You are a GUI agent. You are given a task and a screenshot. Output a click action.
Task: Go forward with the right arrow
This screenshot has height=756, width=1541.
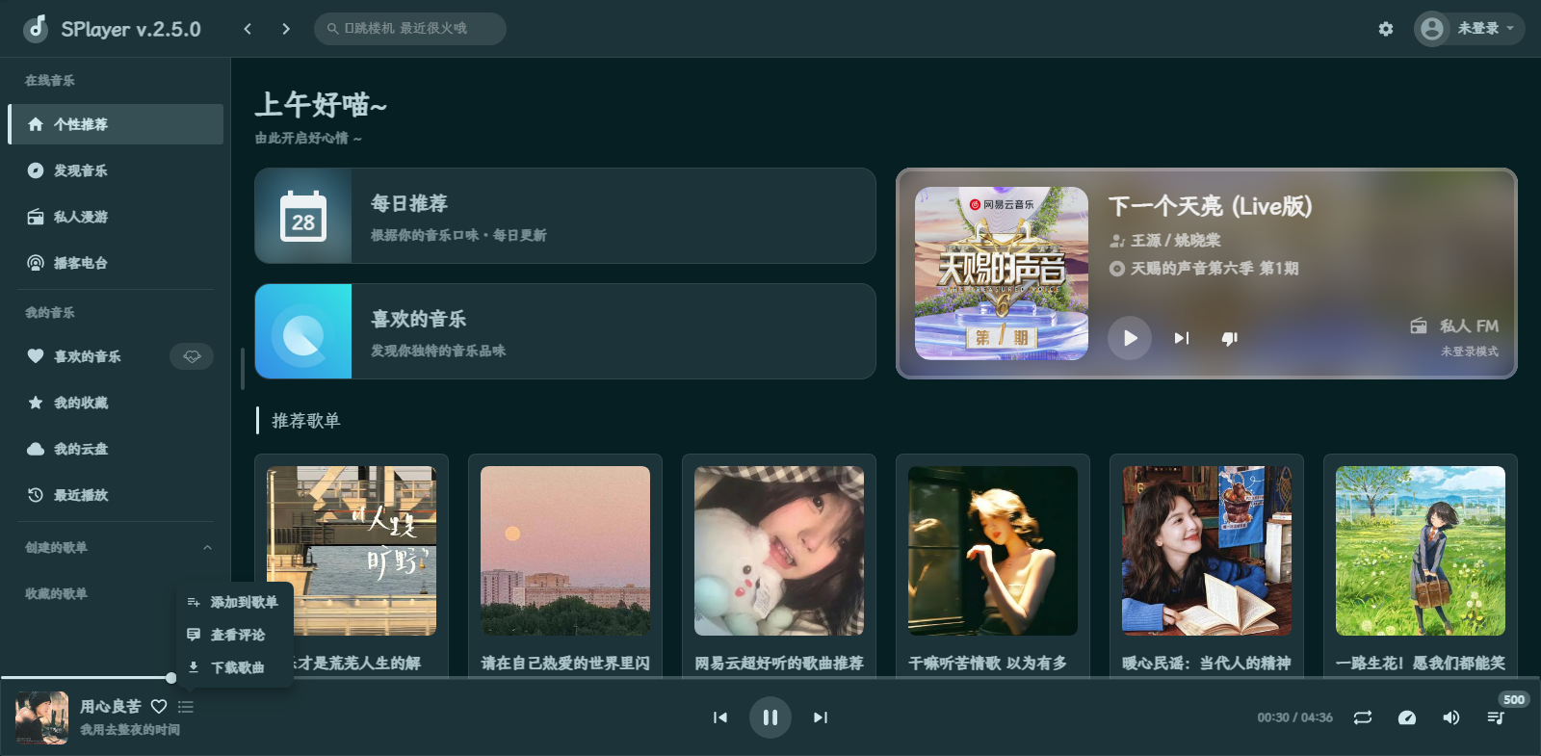point(286,29)
